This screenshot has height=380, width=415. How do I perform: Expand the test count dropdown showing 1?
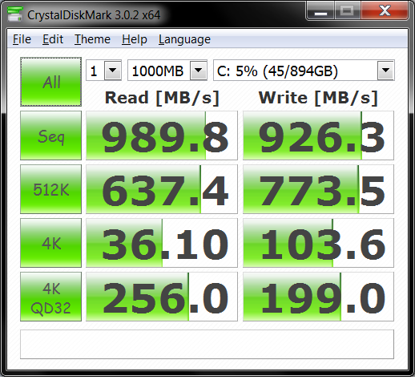tap(112, 71)
